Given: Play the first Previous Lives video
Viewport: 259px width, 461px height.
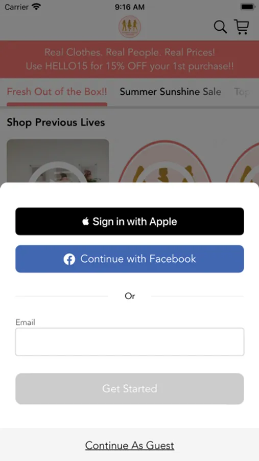Looking at the screenshot, I should click(x=58, y=161).
